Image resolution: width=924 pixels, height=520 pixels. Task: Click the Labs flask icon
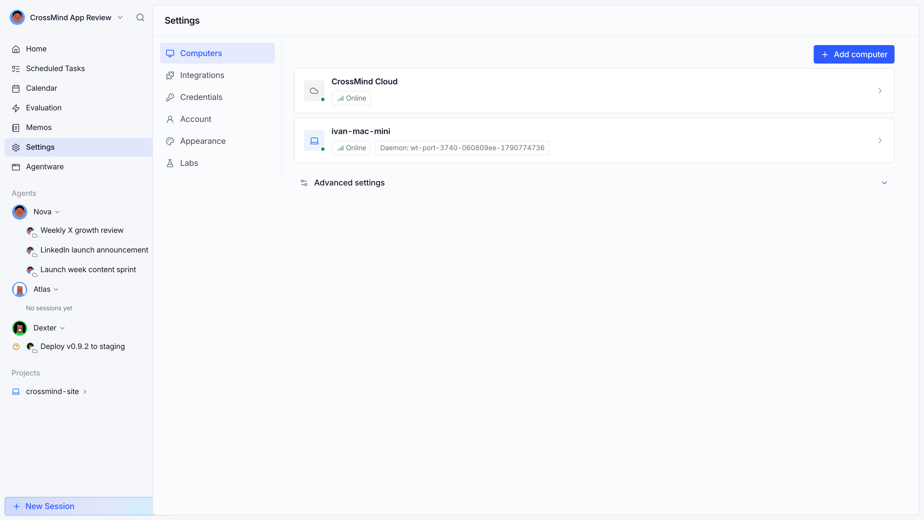tap(170, 163)
